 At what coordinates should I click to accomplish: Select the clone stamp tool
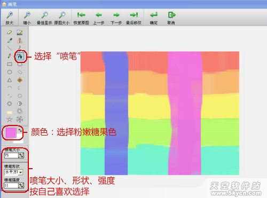(20, 41)
